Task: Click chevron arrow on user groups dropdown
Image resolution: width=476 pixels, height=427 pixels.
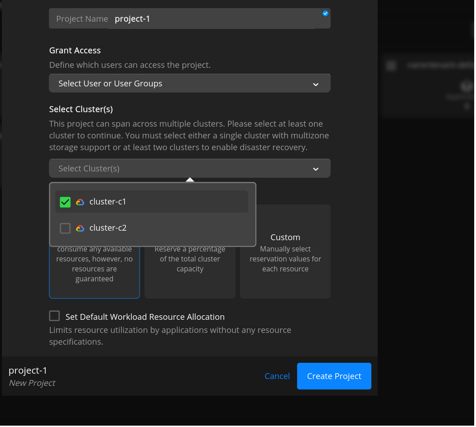Action: (x=316, y=85)
